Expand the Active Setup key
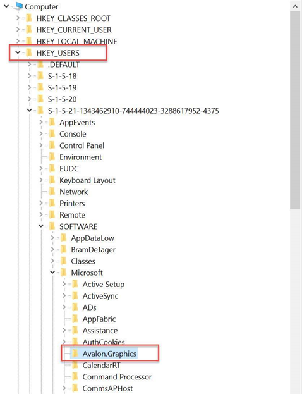The image size is (302, 394). 64,284
